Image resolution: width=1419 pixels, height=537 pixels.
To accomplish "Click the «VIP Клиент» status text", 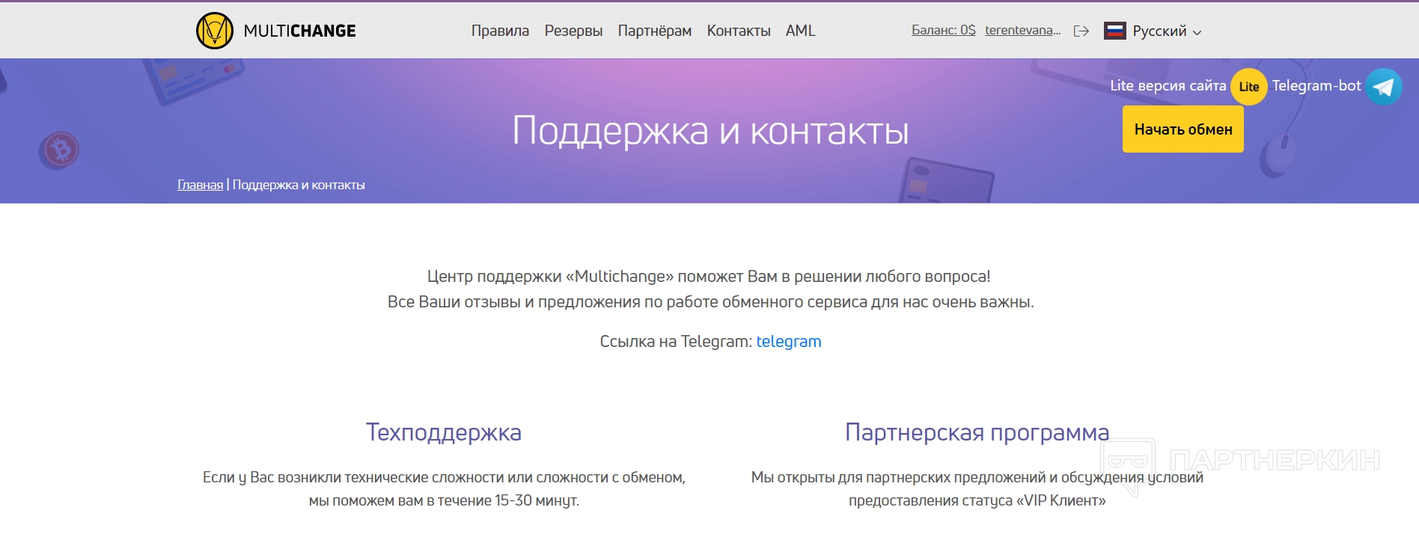I will point(1061,500).
